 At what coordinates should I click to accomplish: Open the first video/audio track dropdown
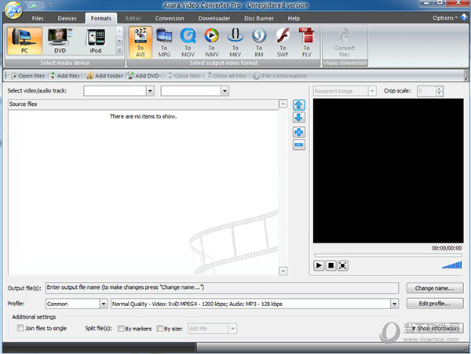[x=150, y=91]
